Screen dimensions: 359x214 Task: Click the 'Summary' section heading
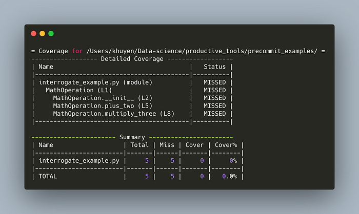132,137
